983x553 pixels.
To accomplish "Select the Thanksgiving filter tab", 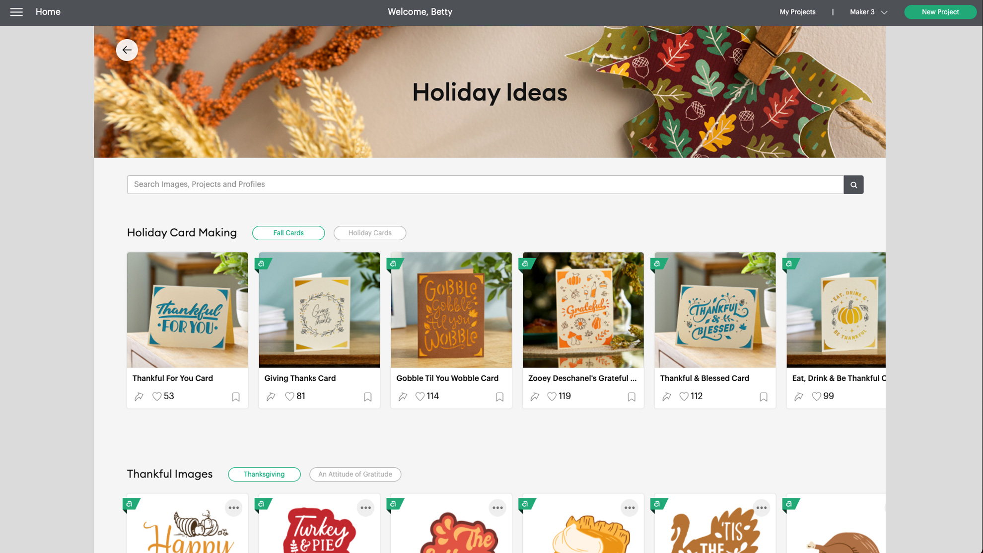I will click(x=264, y=474).
